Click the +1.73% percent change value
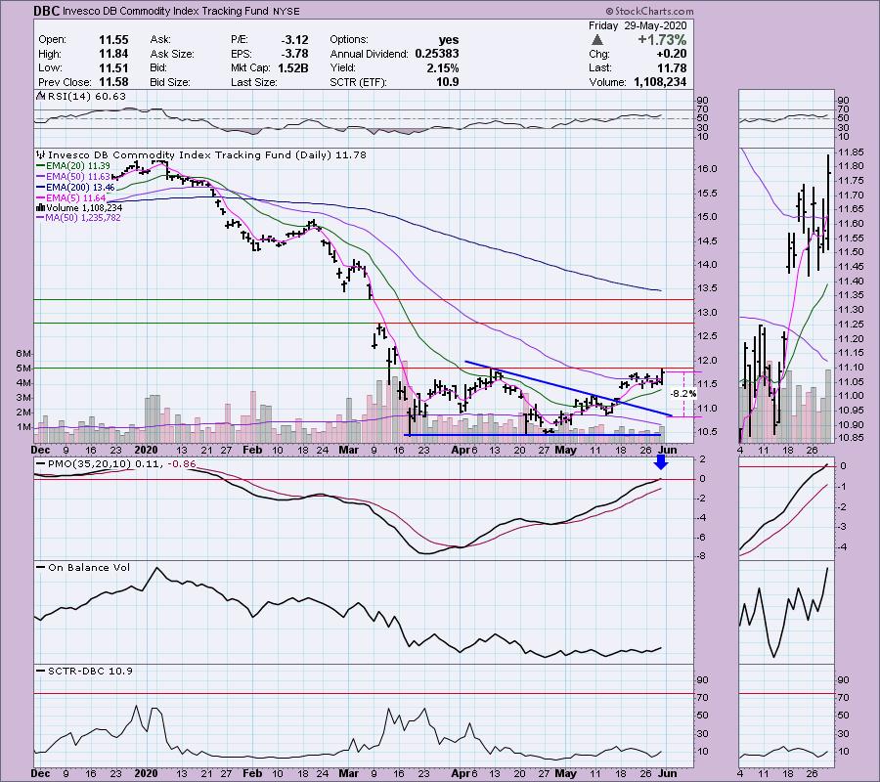Image resolution: width=880 pixels, height=782 pixels. pos(661,40)
